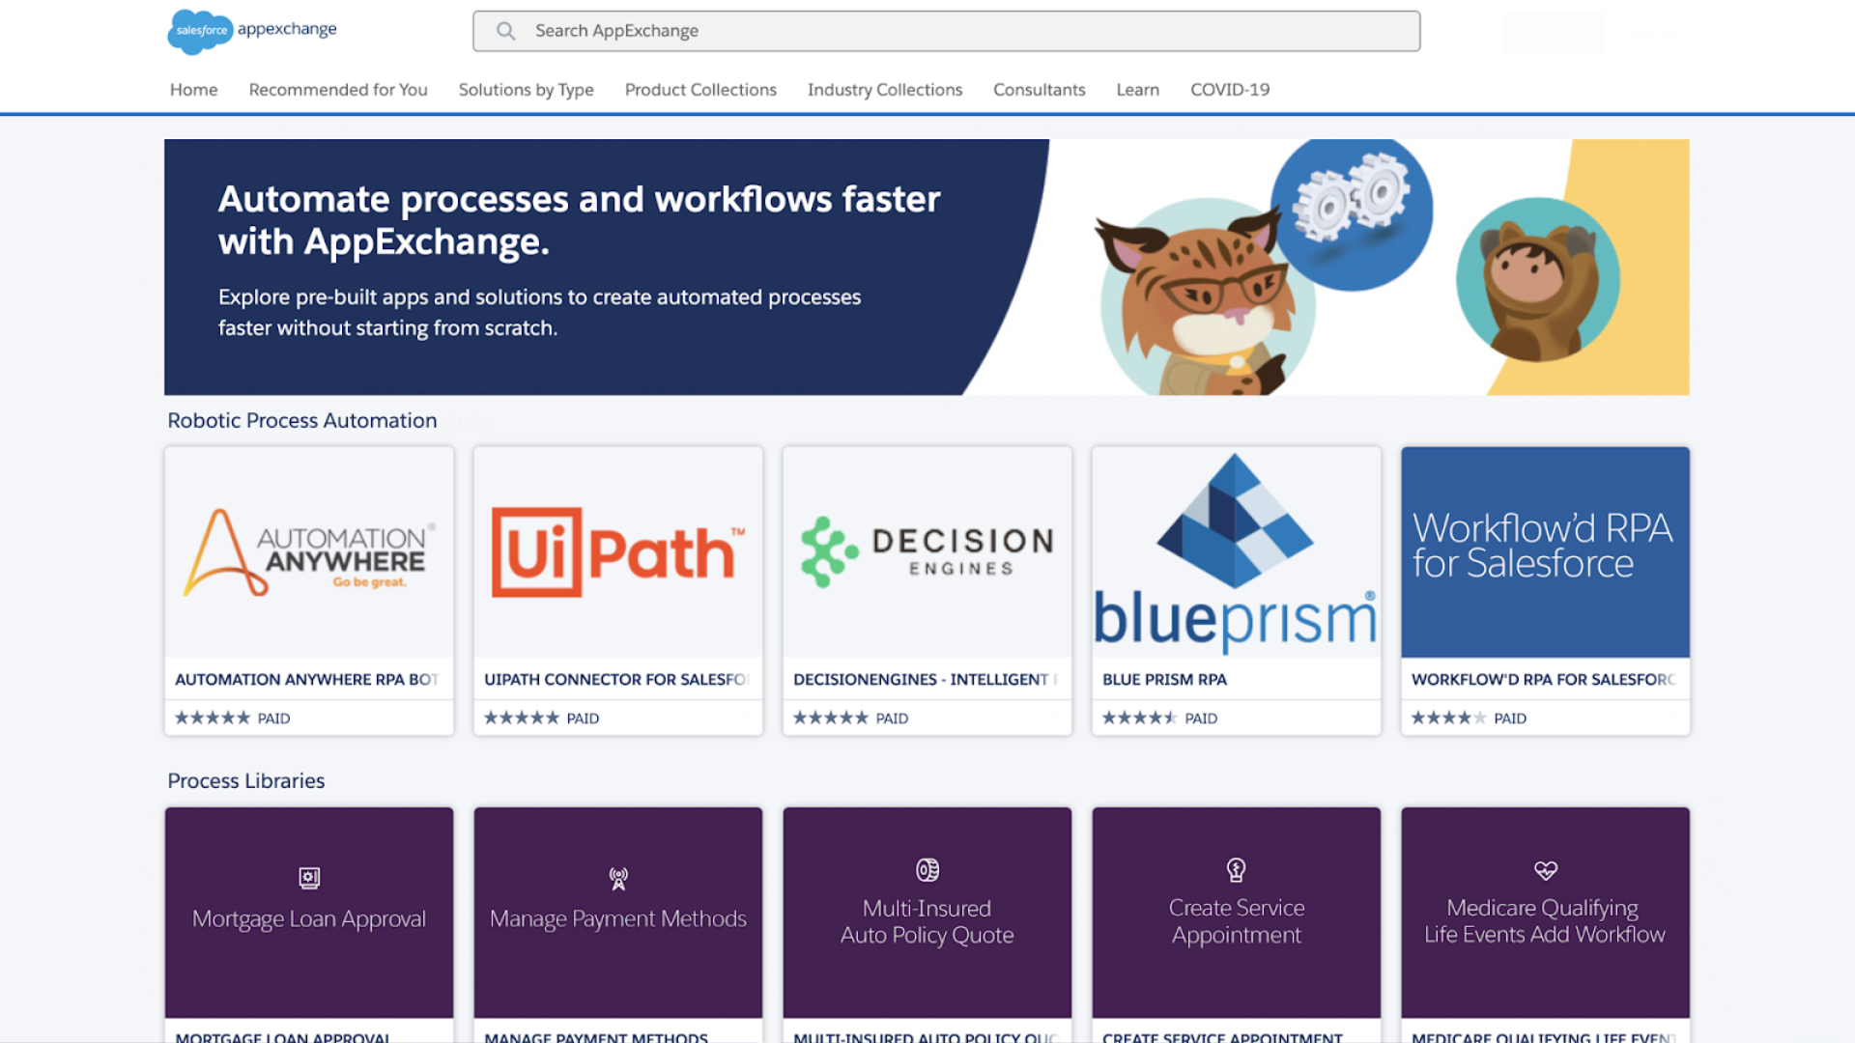Click the Mortgage Loan Approval process icon
Screen dimensions: 1855x1043
pos(308,876)
